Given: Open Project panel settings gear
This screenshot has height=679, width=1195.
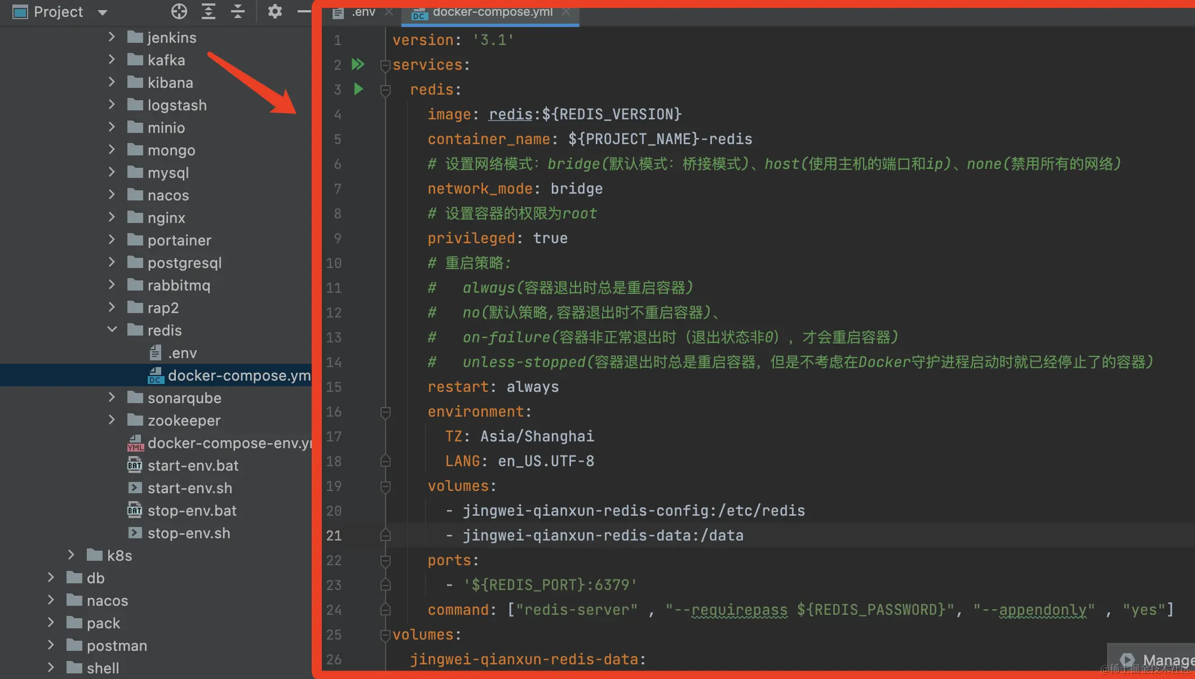Looking at the screenshot, I should coord(275,11).
